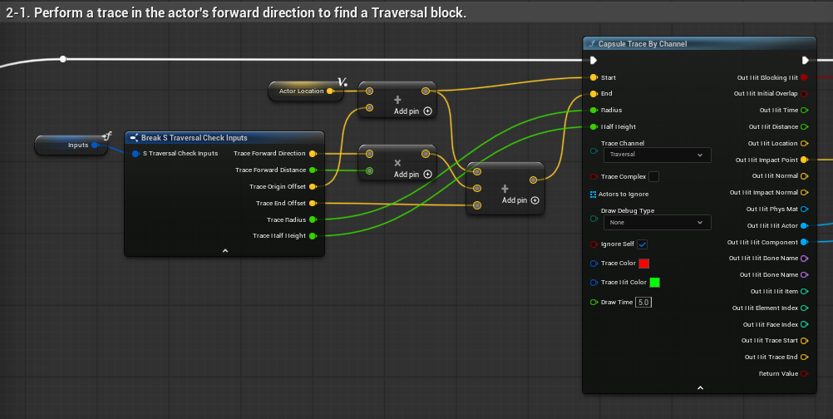The width and height of the screenshot is (833, 419).
Task: Click the Draw Time input pin
Action: (594, 302)
